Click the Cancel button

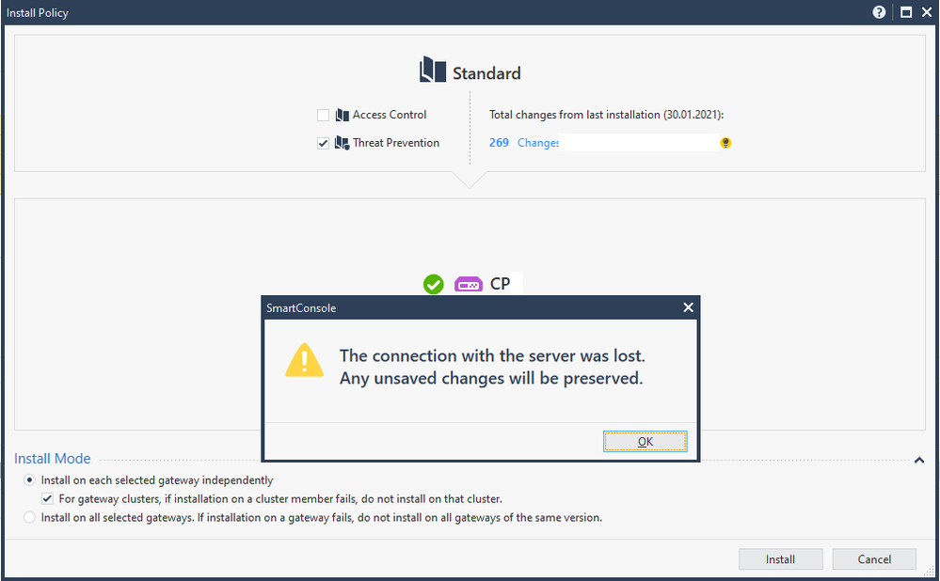[874, 558]
